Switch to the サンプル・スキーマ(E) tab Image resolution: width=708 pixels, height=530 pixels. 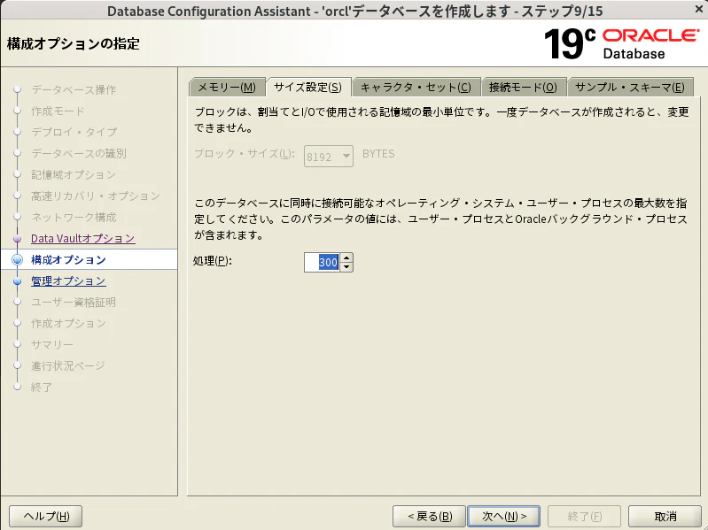pyautogui.click(x=630, y=87)
